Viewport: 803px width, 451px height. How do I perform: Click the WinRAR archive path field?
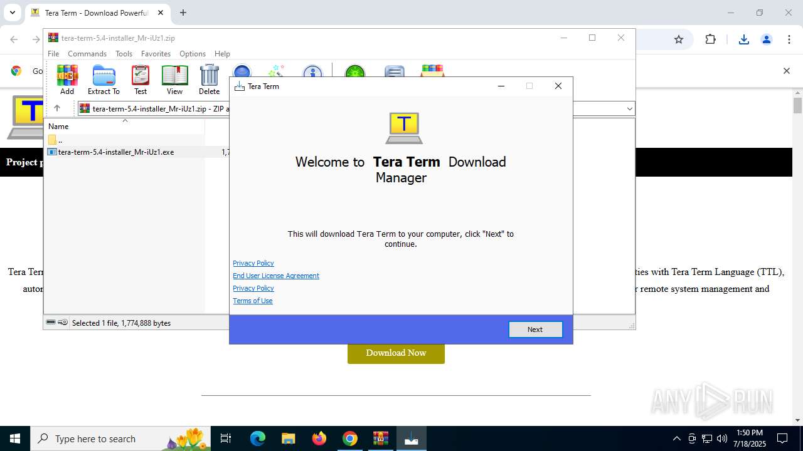point(356,108)
